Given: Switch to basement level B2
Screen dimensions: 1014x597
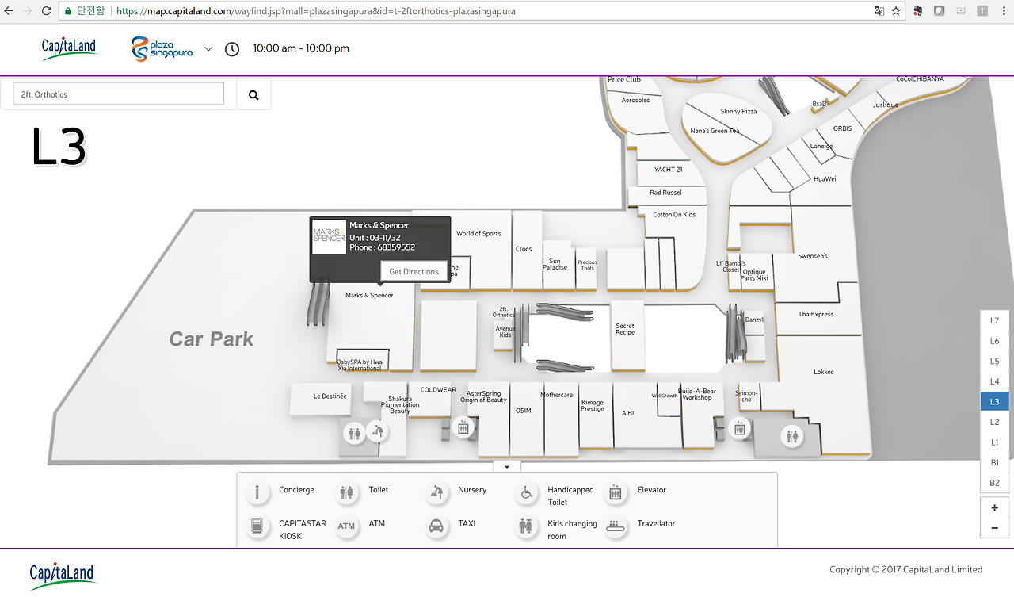Looking at the screenshot, I should [995, 483].
